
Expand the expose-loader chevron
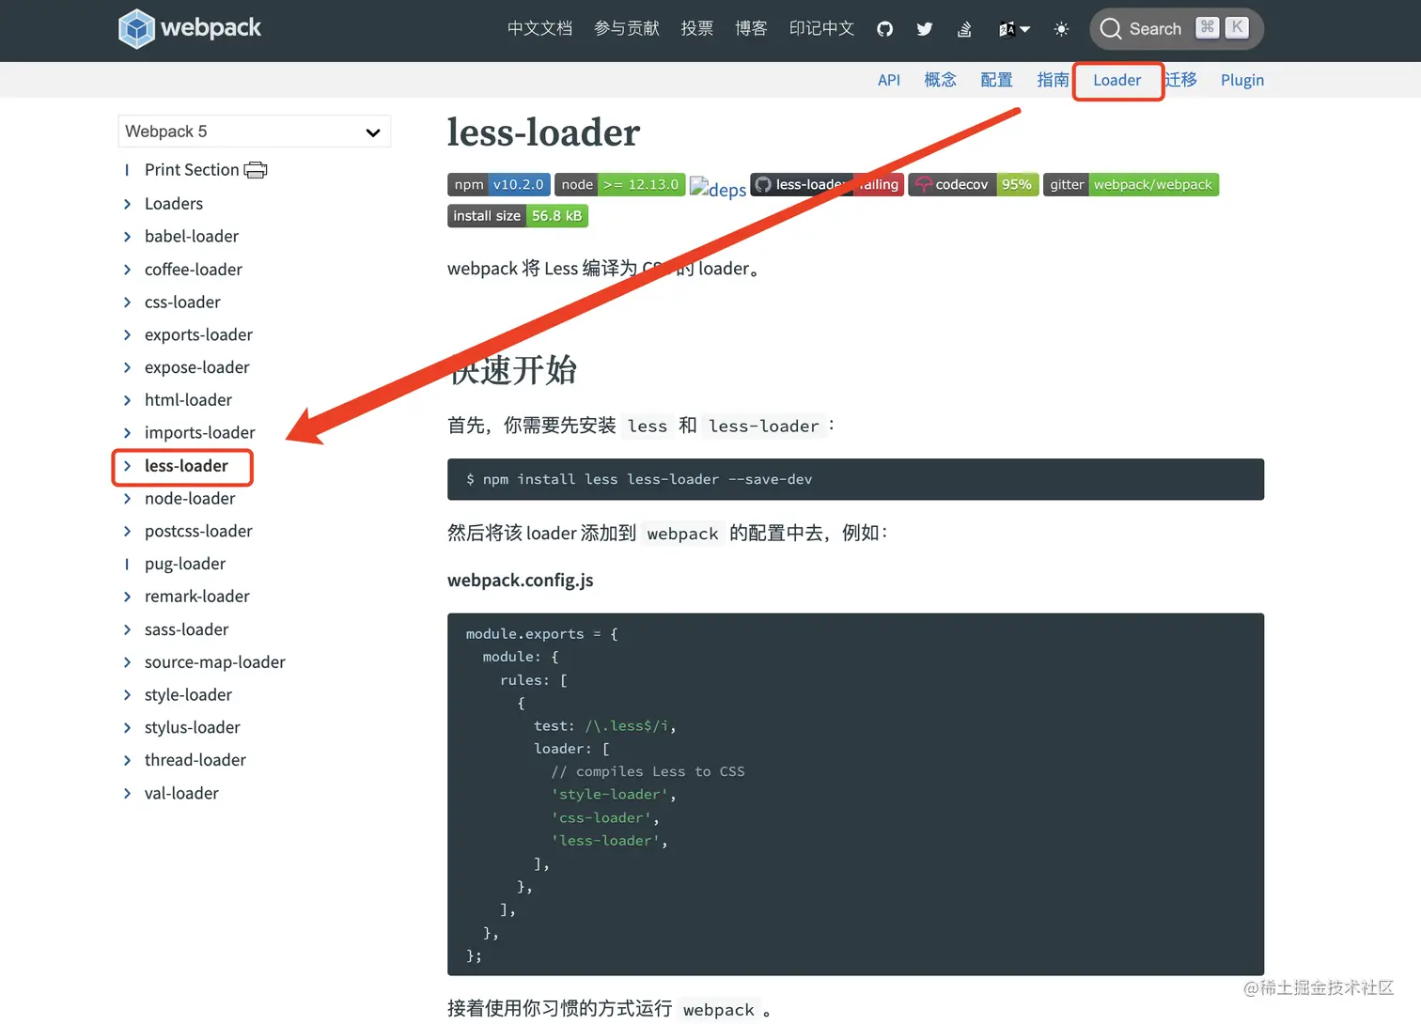point(127,367)
